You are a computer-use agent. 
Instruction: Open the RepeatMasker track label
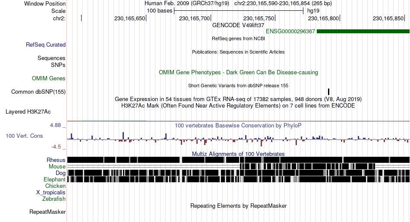click(x=47, y=212)
